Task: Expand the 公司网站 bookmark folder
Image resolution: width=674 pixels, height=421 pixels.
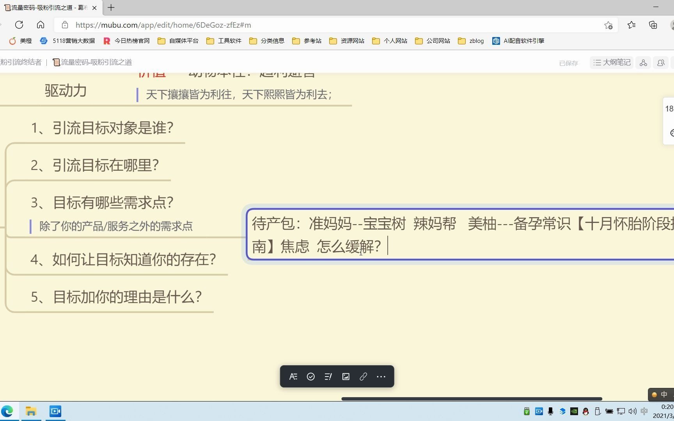Action: [x=433, y=41]
